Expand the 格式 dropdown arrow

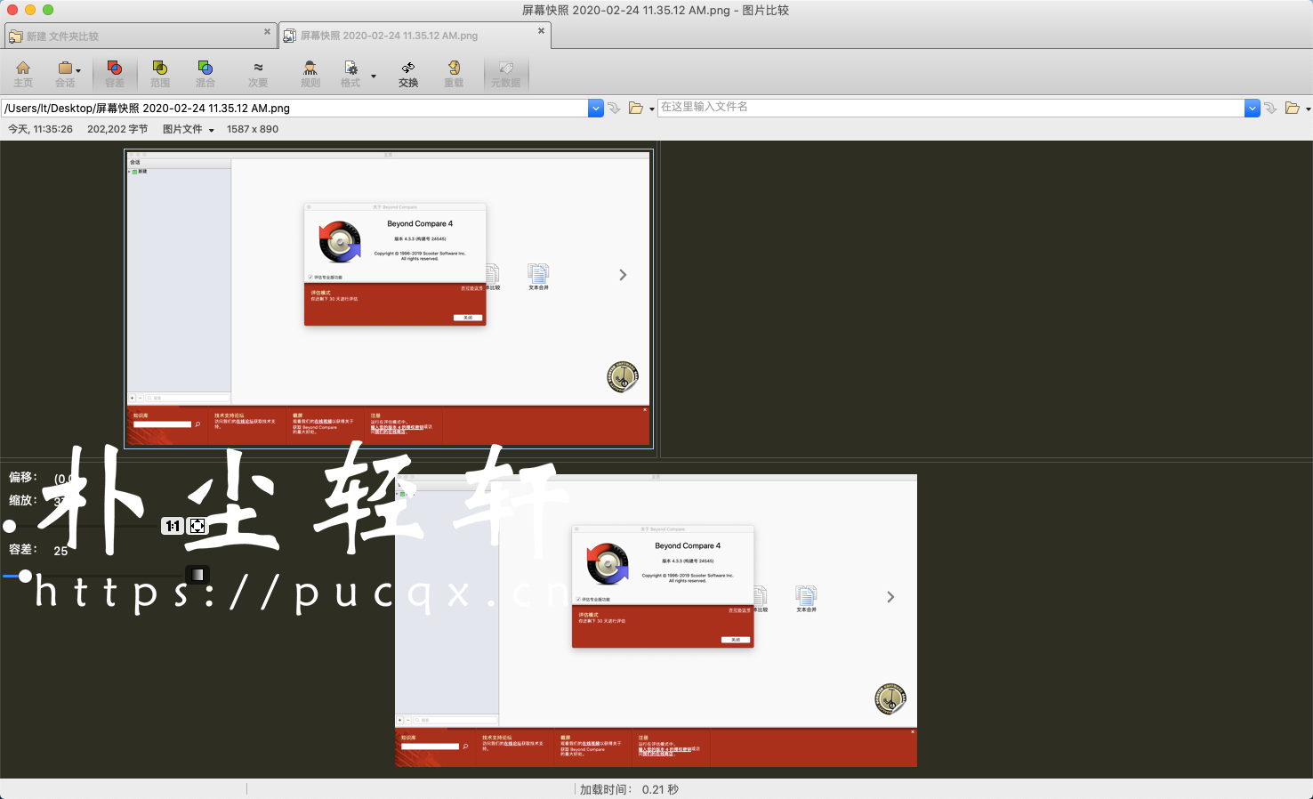(x=374, y=76)
